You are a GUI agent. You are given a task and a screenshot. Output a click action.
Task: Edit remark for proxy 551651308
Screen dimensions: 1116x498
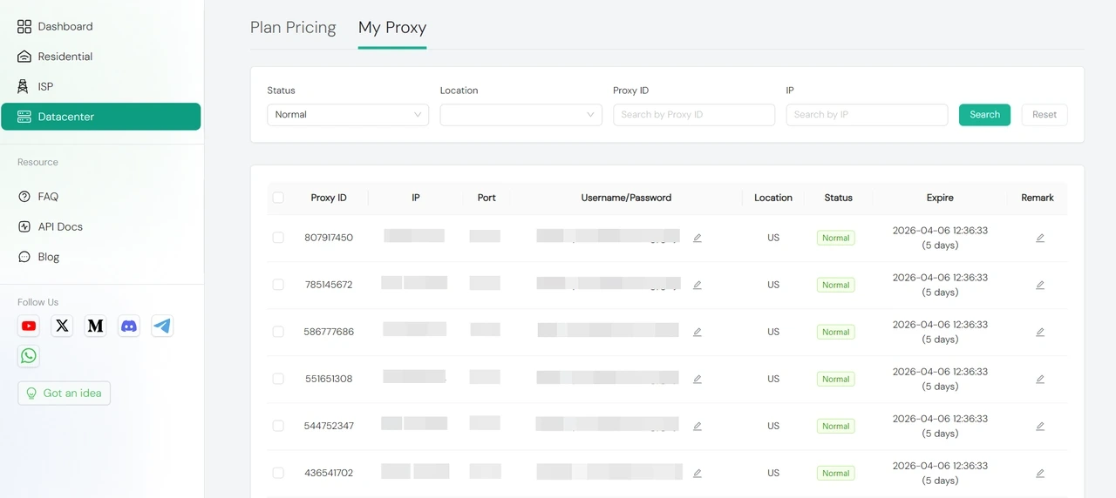(x=1040, y=379)
